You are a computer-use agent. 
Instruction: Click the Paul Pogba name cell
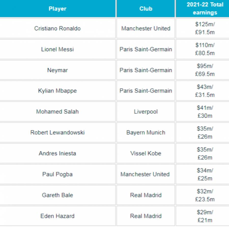tap(58, 174)
